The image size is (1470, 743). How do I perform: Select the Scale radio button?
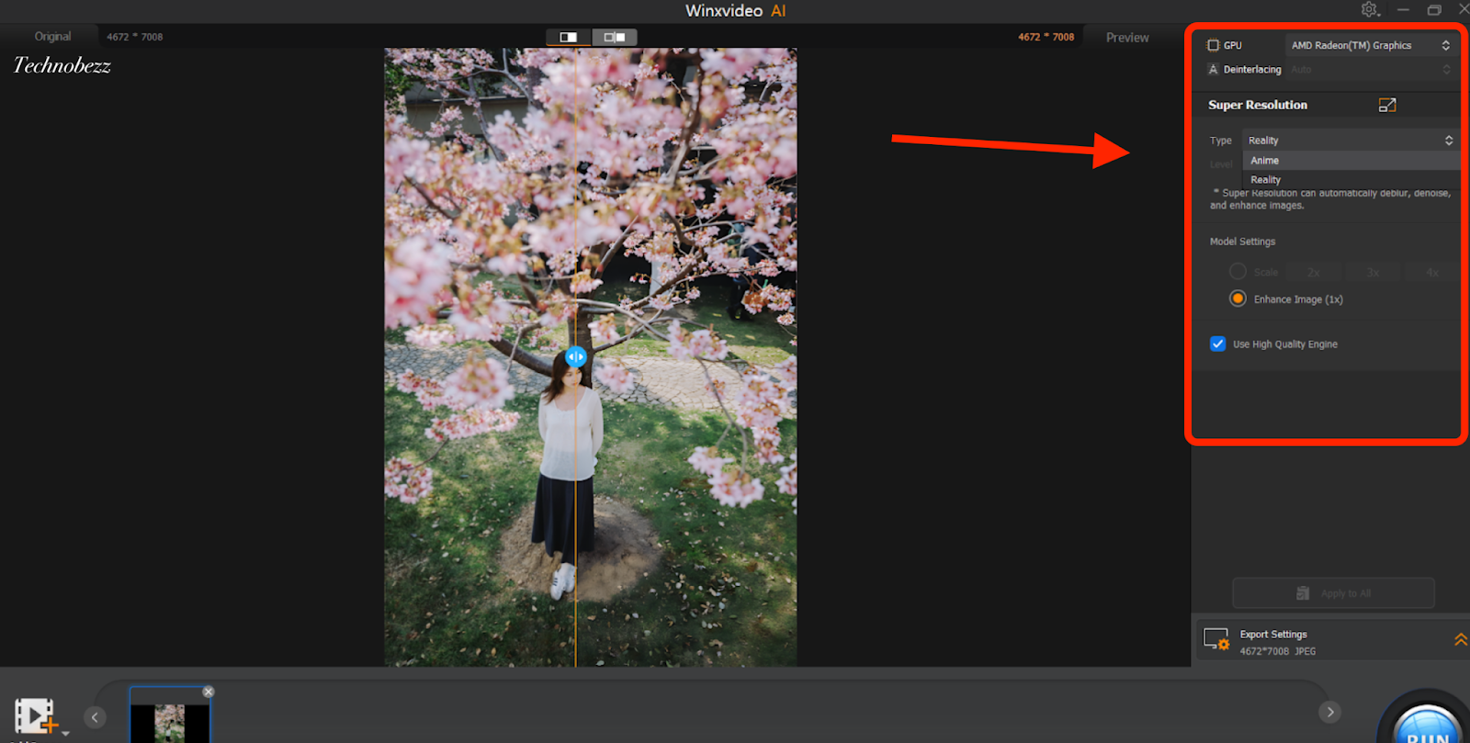click(x=1238, y=272)
